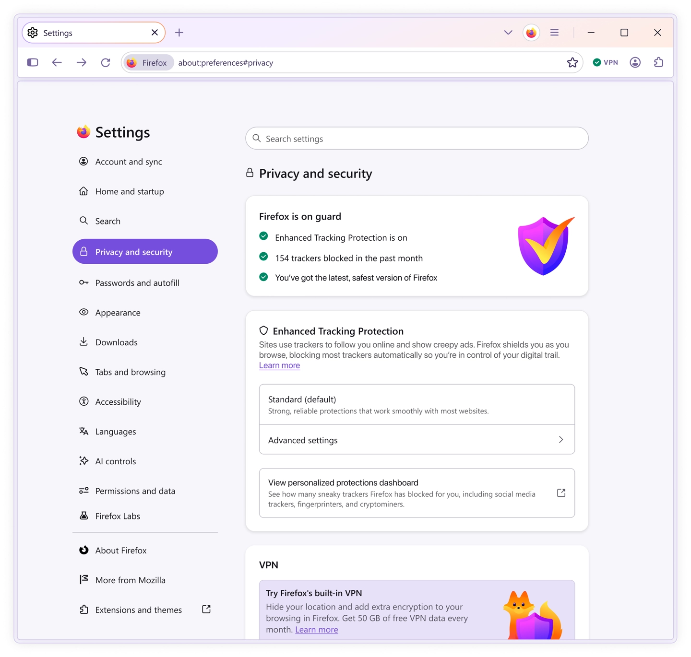This screenshot has width=691, height=657.
Task: Click the Firefox logo next to Settings title
Action: 83,131
